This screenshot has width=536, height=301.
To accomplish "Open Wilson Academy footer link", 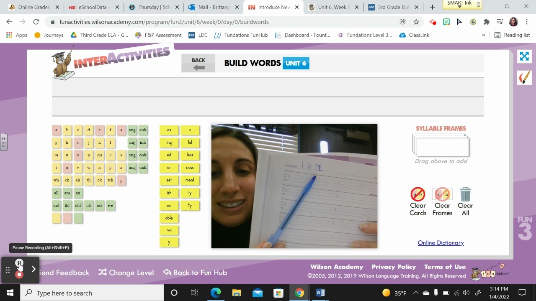I will pyautogui.click(x=337, y=267).
